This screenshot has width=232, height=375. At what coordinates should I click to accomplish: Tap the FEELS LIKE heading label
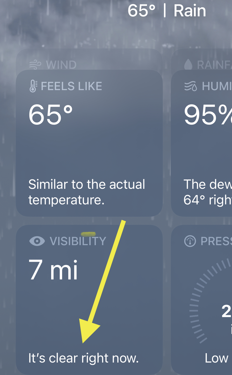[x=71, y=86]
